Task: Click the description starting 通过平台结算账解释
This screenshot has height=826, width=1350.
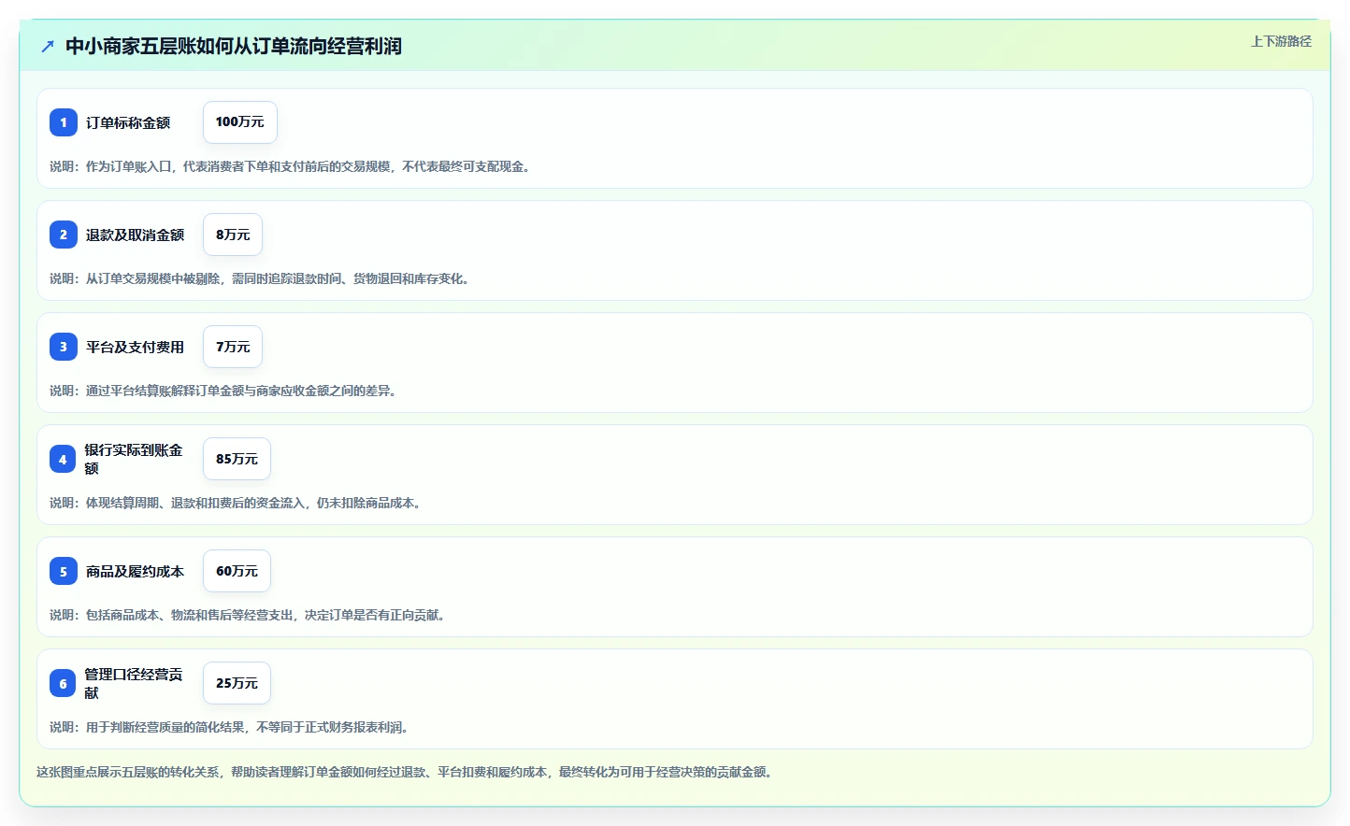Action: pyautogui.click(x=224, y=391)
